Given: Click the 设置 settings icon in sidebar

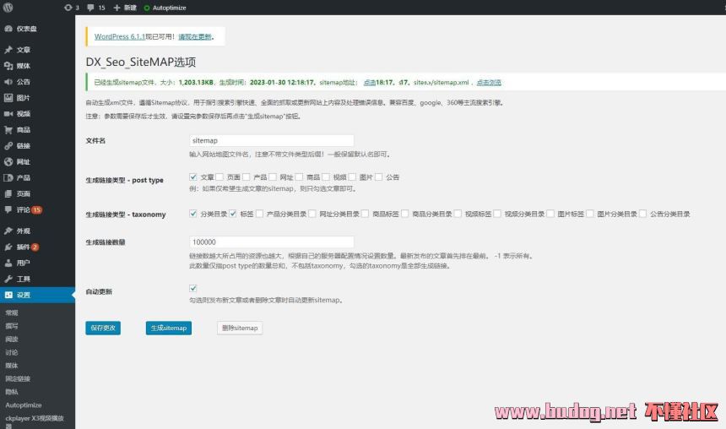Looking at the screenshot, I should coord(8,295).
